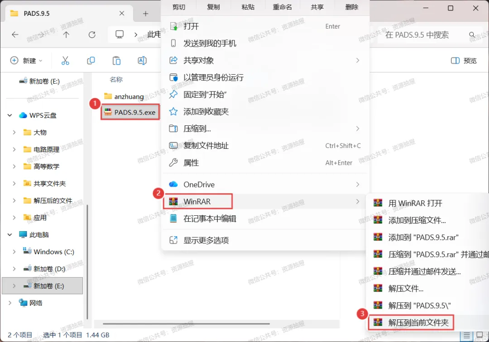The height and width of the screenshot is (342, 489).
Task: Expand the 网络 tree node
Action: pyautogui.click(x=10, y=303)
